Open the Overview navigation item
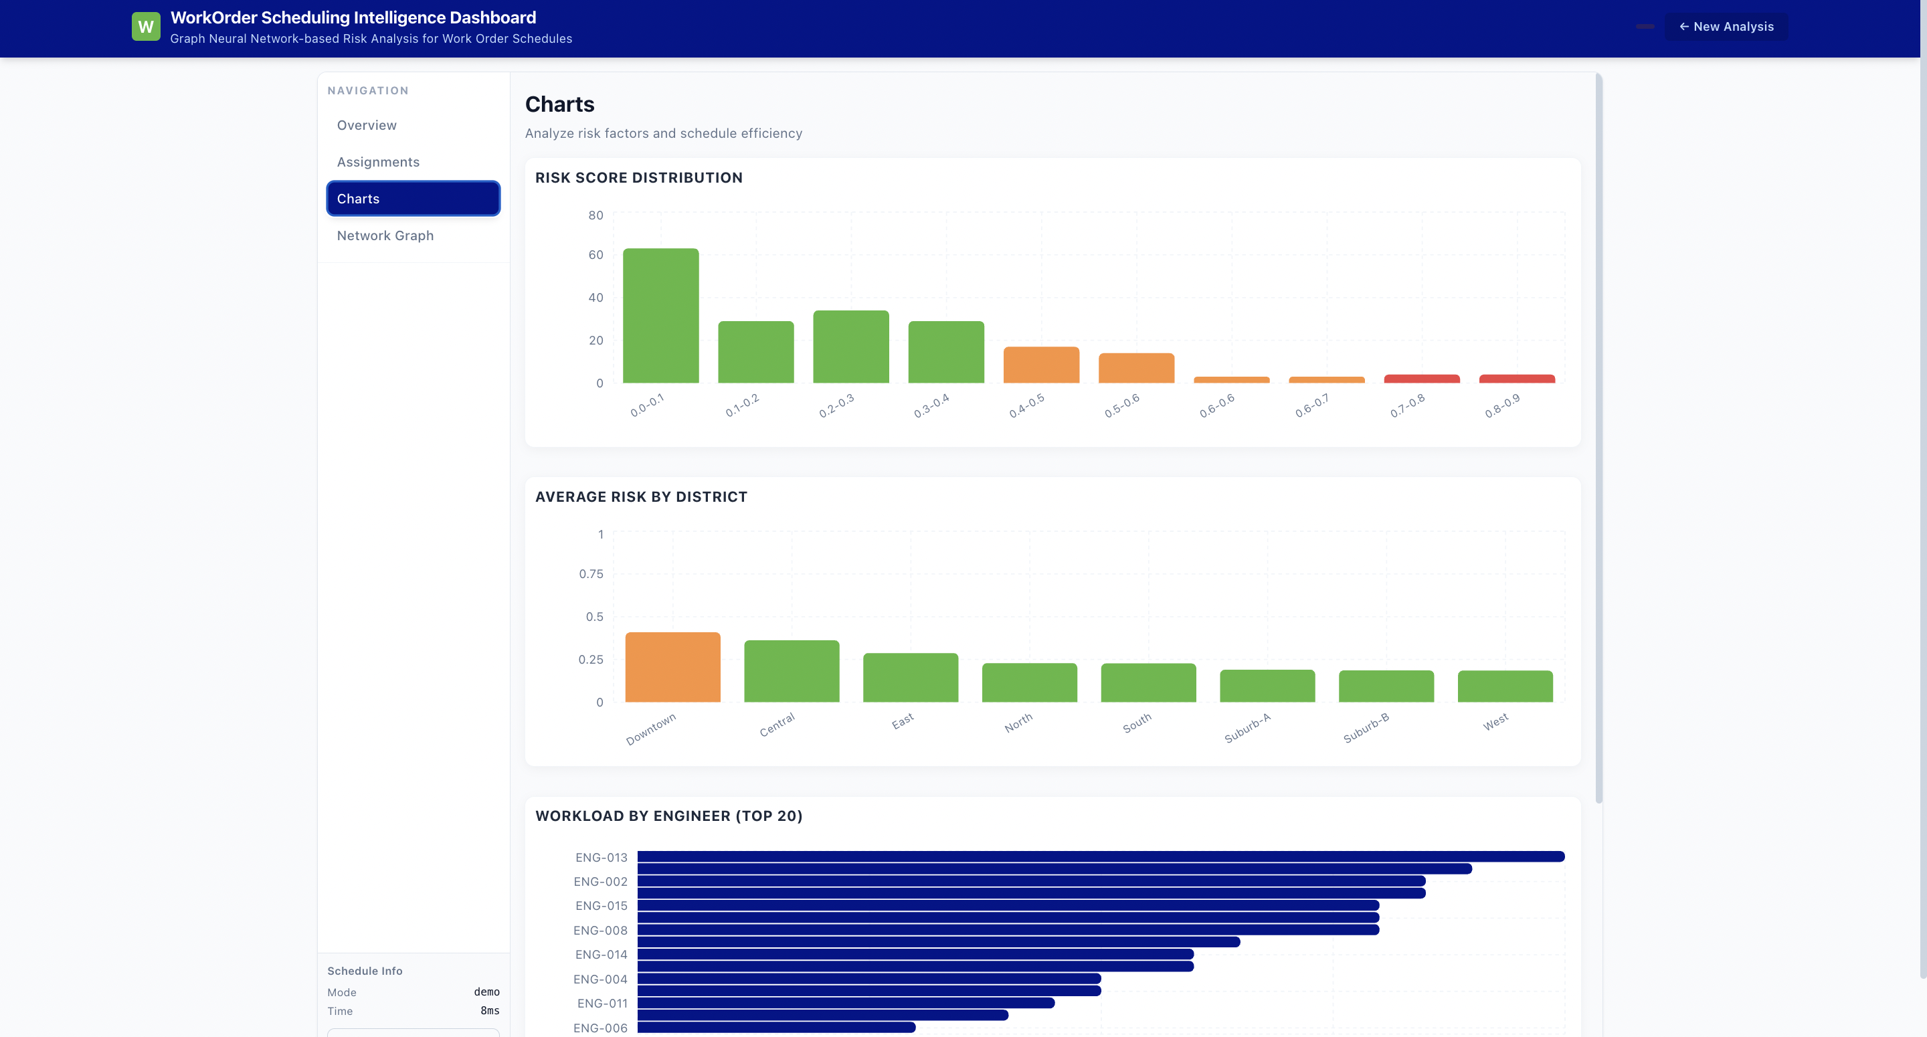This screenshot has height=1037, width=1927. coord(367,125)
